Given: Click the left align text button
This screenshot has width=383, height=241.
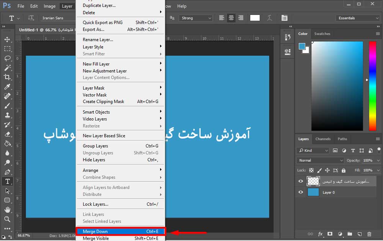Looking at the screenshot, I should click(221, 18).
